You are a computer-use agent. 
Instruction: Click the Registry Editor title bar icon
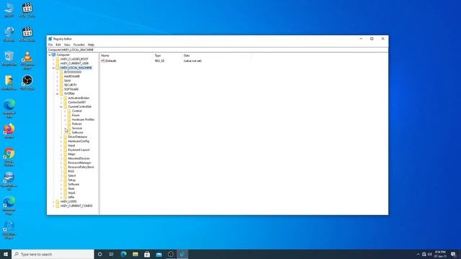tap(50, 39)
